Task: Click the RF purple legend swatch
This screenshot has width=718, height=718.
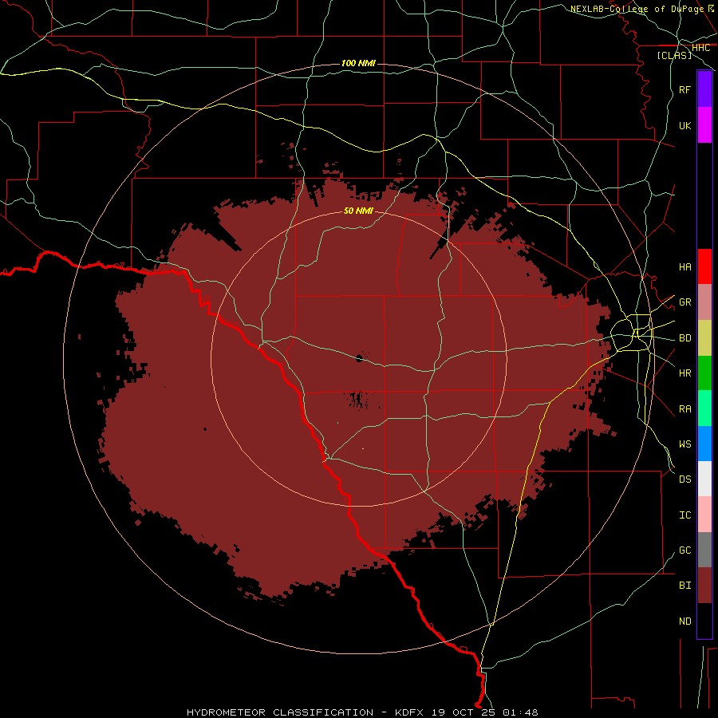Action: coord(704,89)
